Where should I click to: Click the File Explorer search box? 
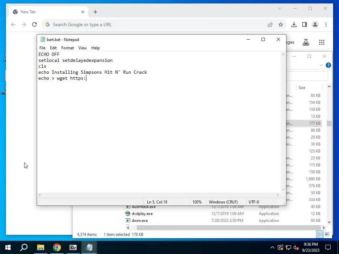coord(307,76)
